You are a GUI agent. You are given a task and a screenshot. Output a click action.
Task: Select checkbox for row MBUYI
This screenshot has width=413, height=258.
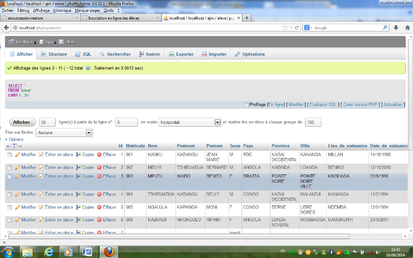tap(9, 168)
